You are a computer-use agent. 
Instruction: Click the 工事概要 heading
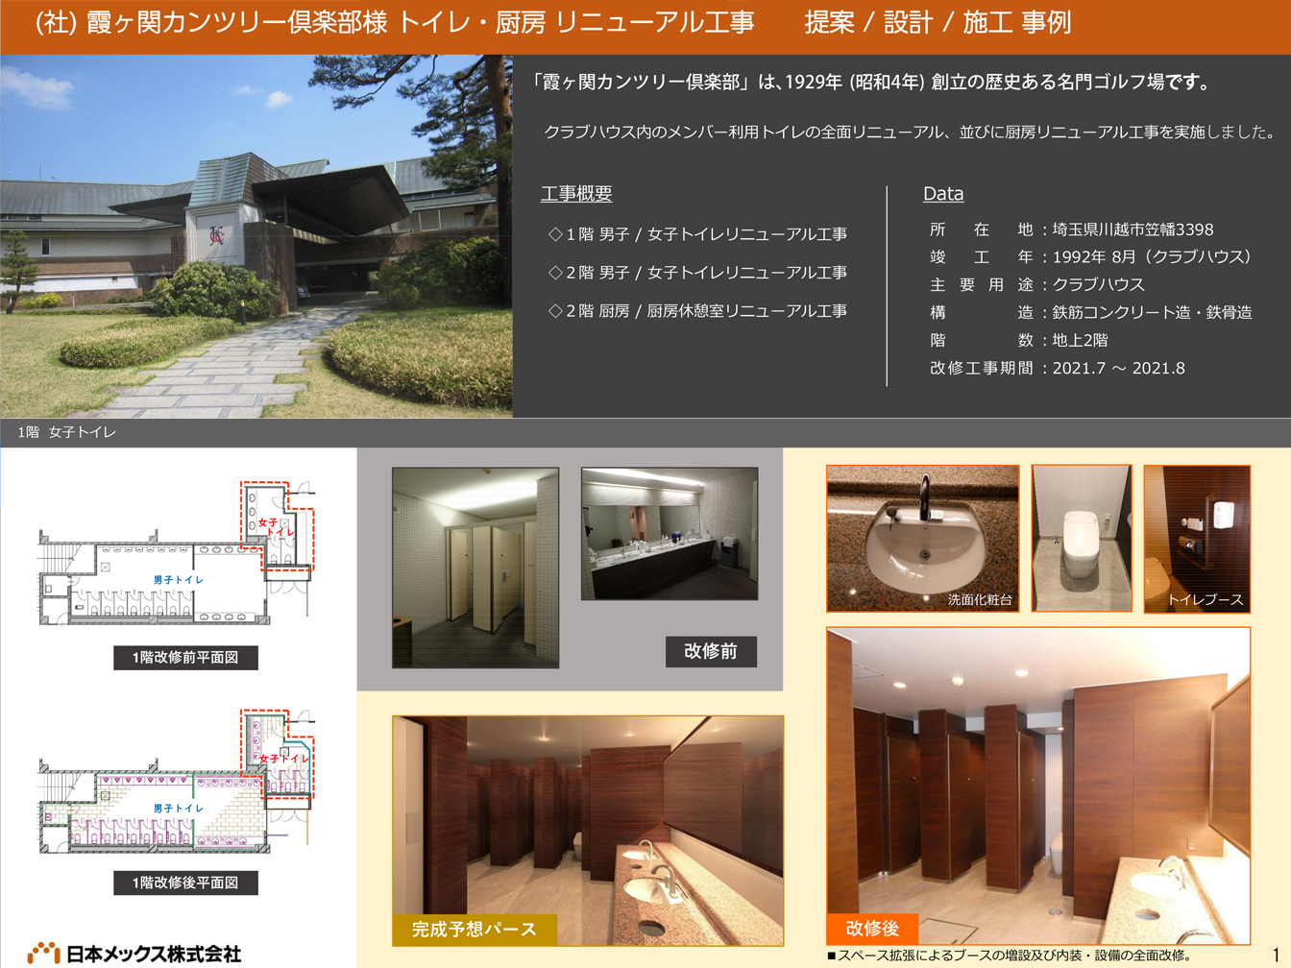tap(576, 194)
